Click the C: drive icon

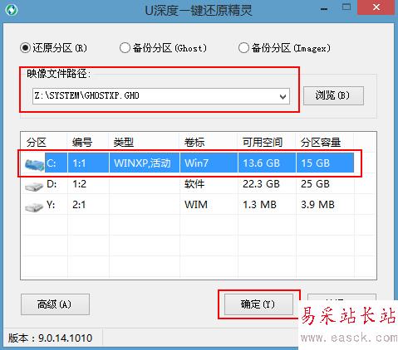click(34, 164)
